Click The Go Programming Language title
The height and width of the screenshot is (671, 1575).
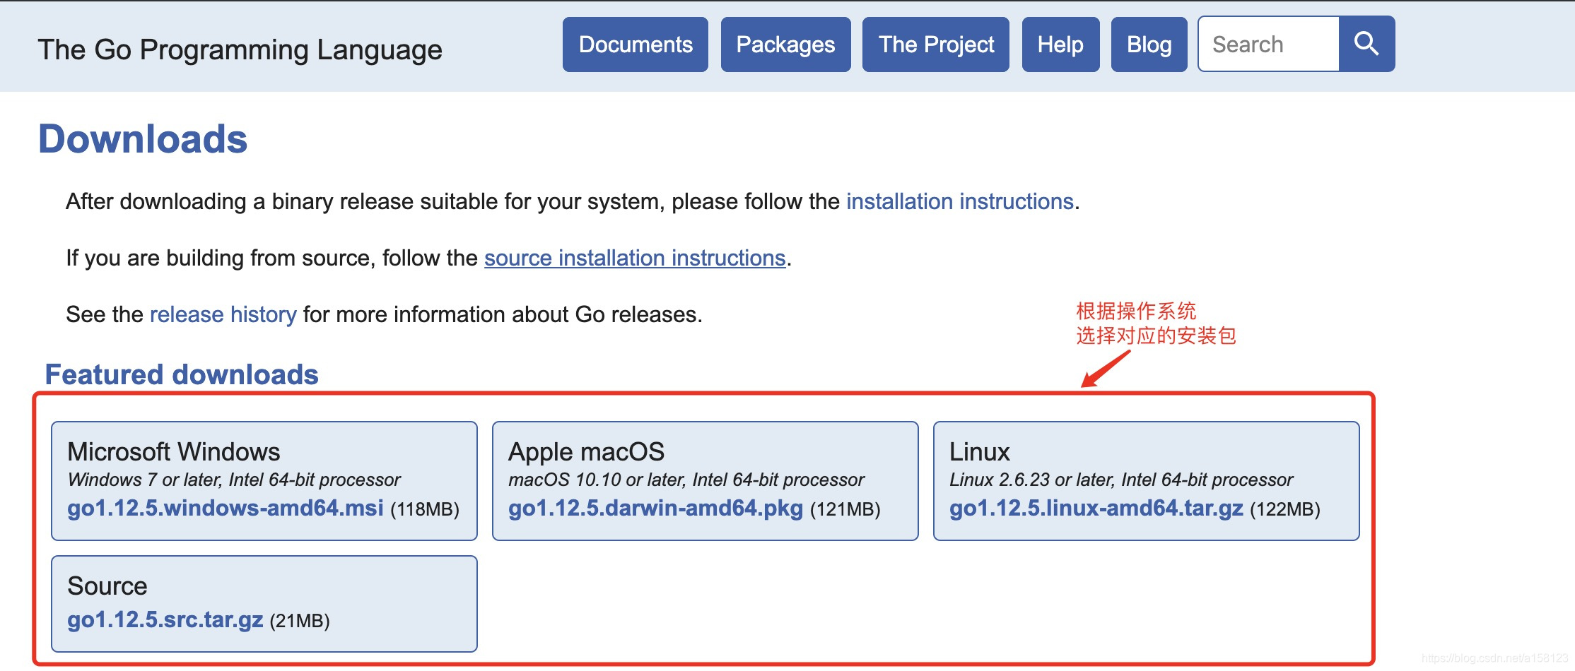tap(240, 49)
